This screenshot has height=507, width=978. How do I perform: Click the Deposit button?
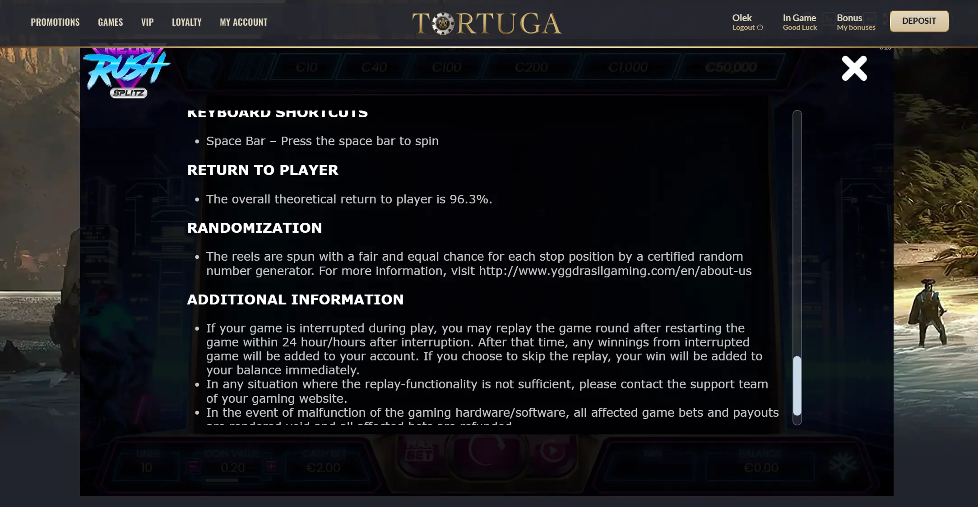[x=919, y=21]
